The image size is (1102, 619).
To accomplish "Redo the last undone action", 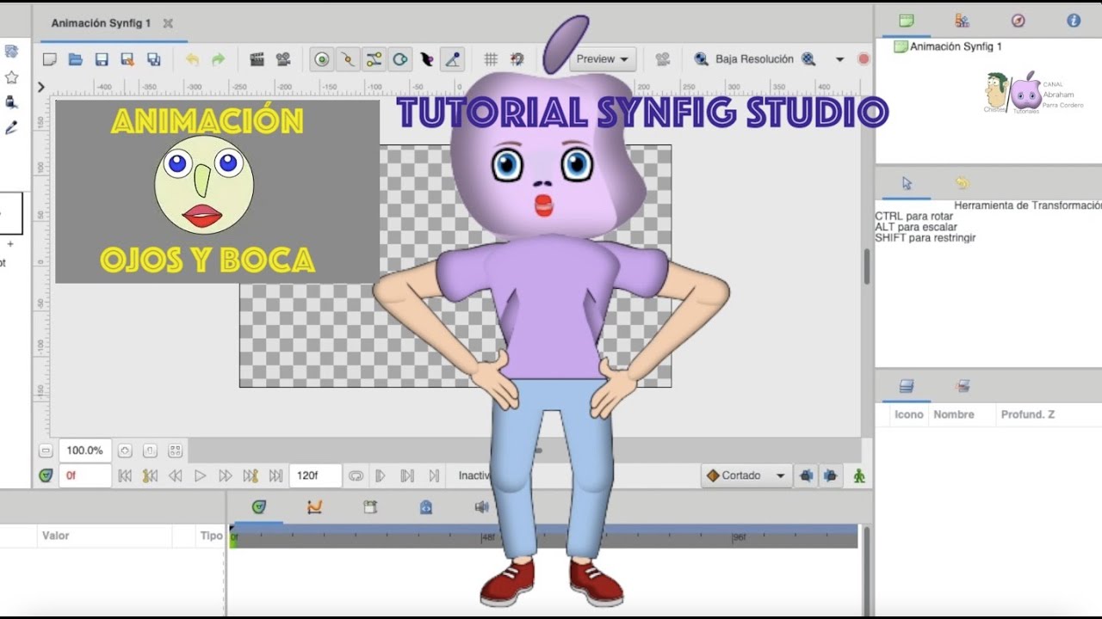I will pos(218,59).
